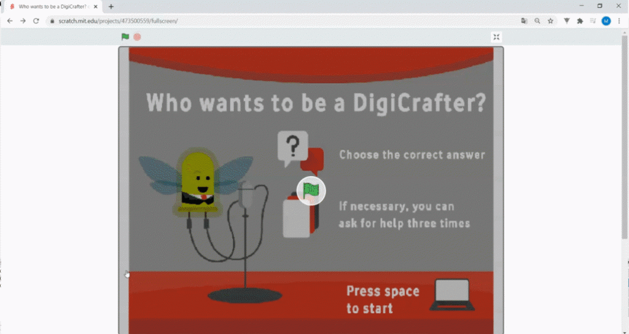Reload the Scratch page
The height and width of the screenshot is (334, 629).
click(x=36, y=21)
